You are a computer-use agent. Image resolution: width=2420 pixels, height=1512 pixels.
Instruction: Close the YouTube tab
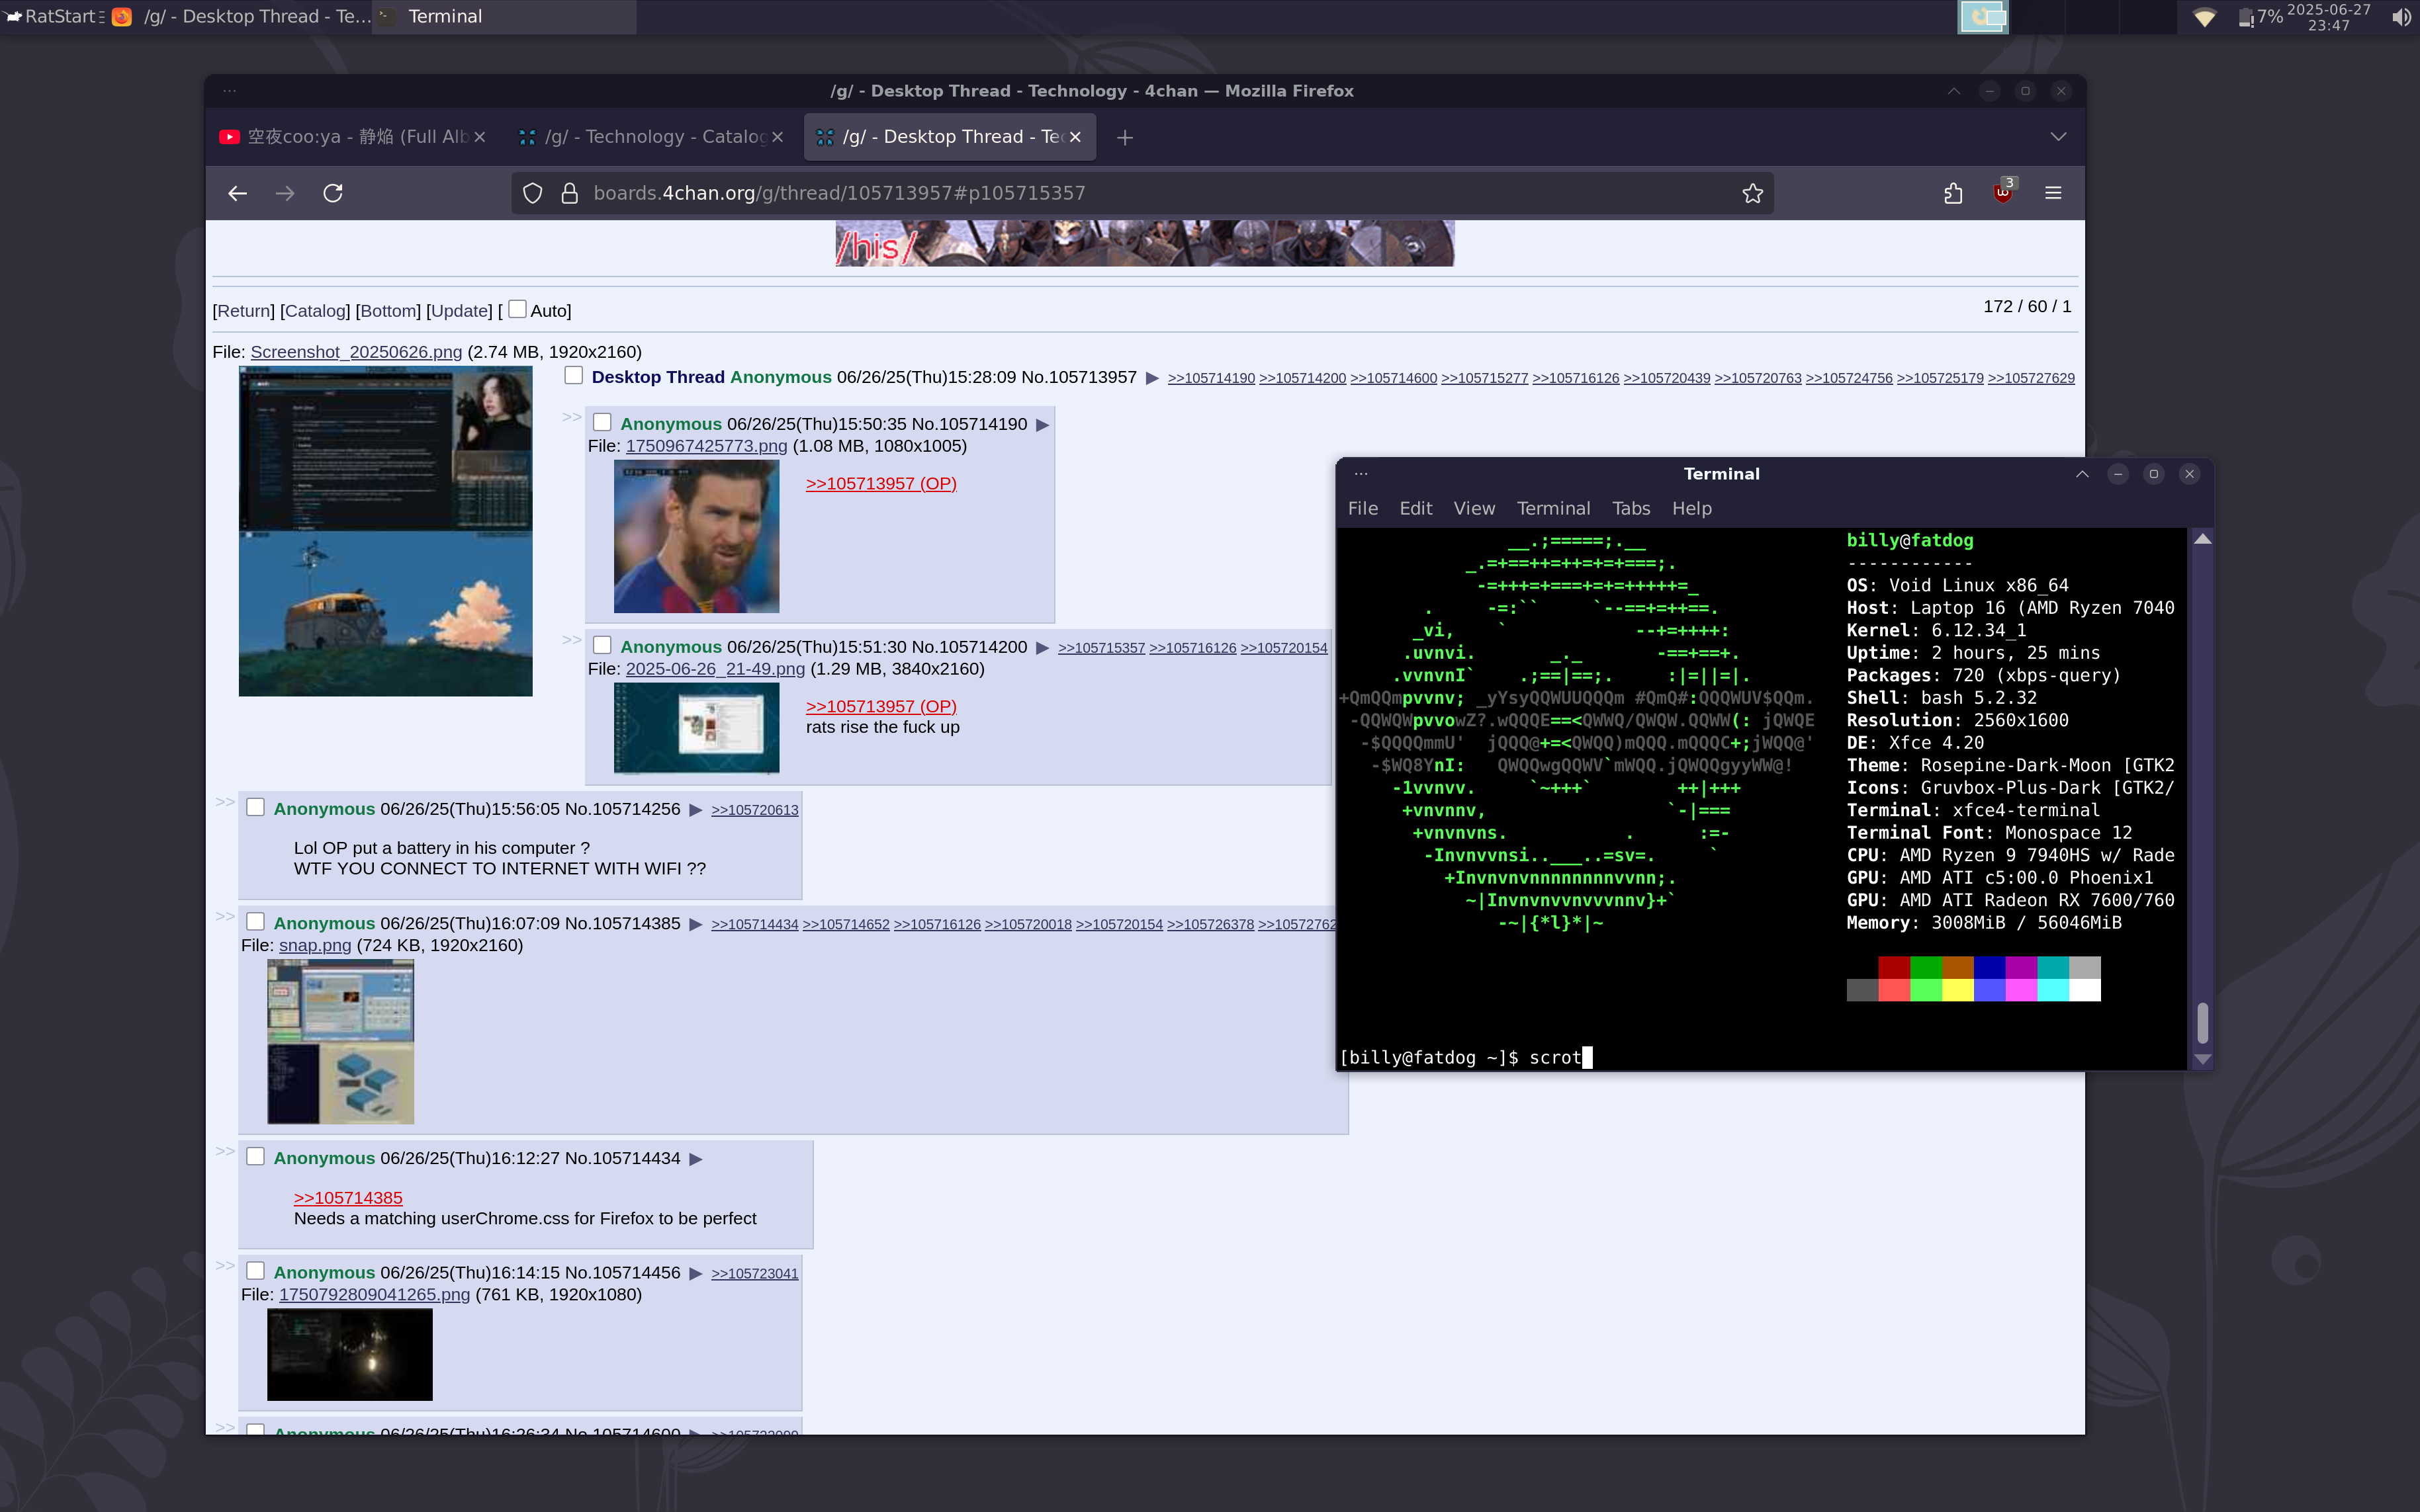click(x=479, y=137)
